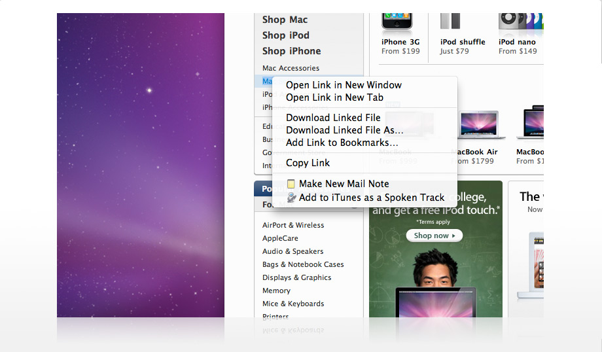The height and width of the screenshot is (352, 602).
Task: Click the yellow Mail Note icon
Action: coord(291,184)
